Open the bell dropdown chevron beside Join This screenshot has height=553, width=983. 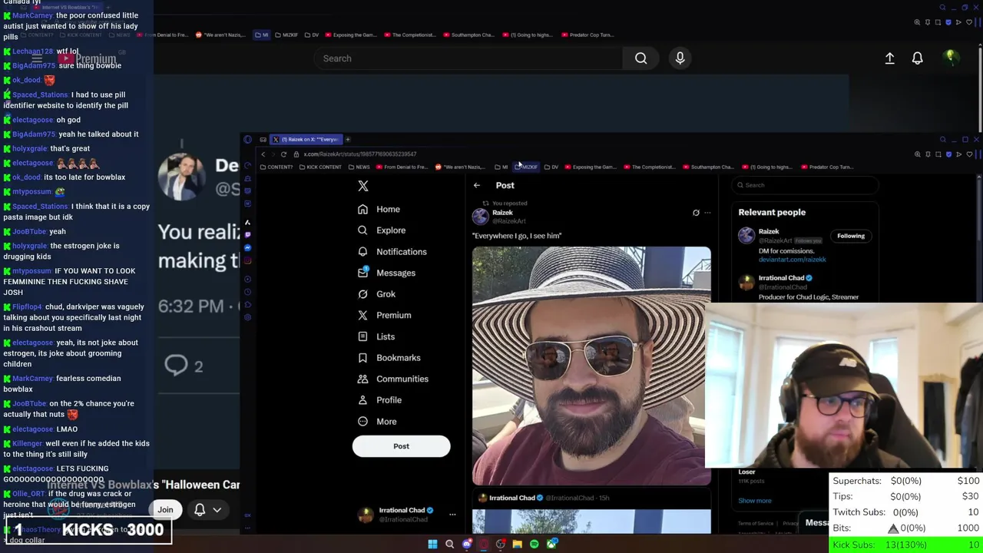[x=217, y=509]
